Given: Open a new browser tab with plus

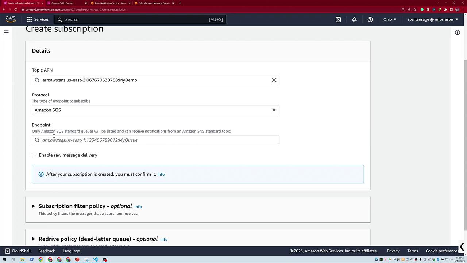Looking at the screenshot, I should pos(180,3).
